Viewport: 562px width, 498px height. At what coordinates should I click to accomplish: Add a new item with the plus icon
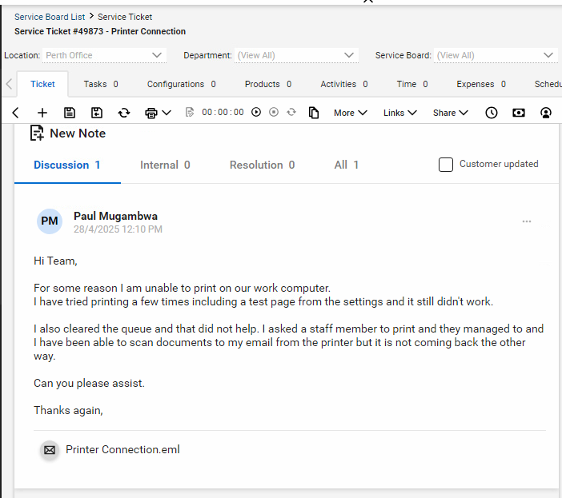[x=42, y=113]
